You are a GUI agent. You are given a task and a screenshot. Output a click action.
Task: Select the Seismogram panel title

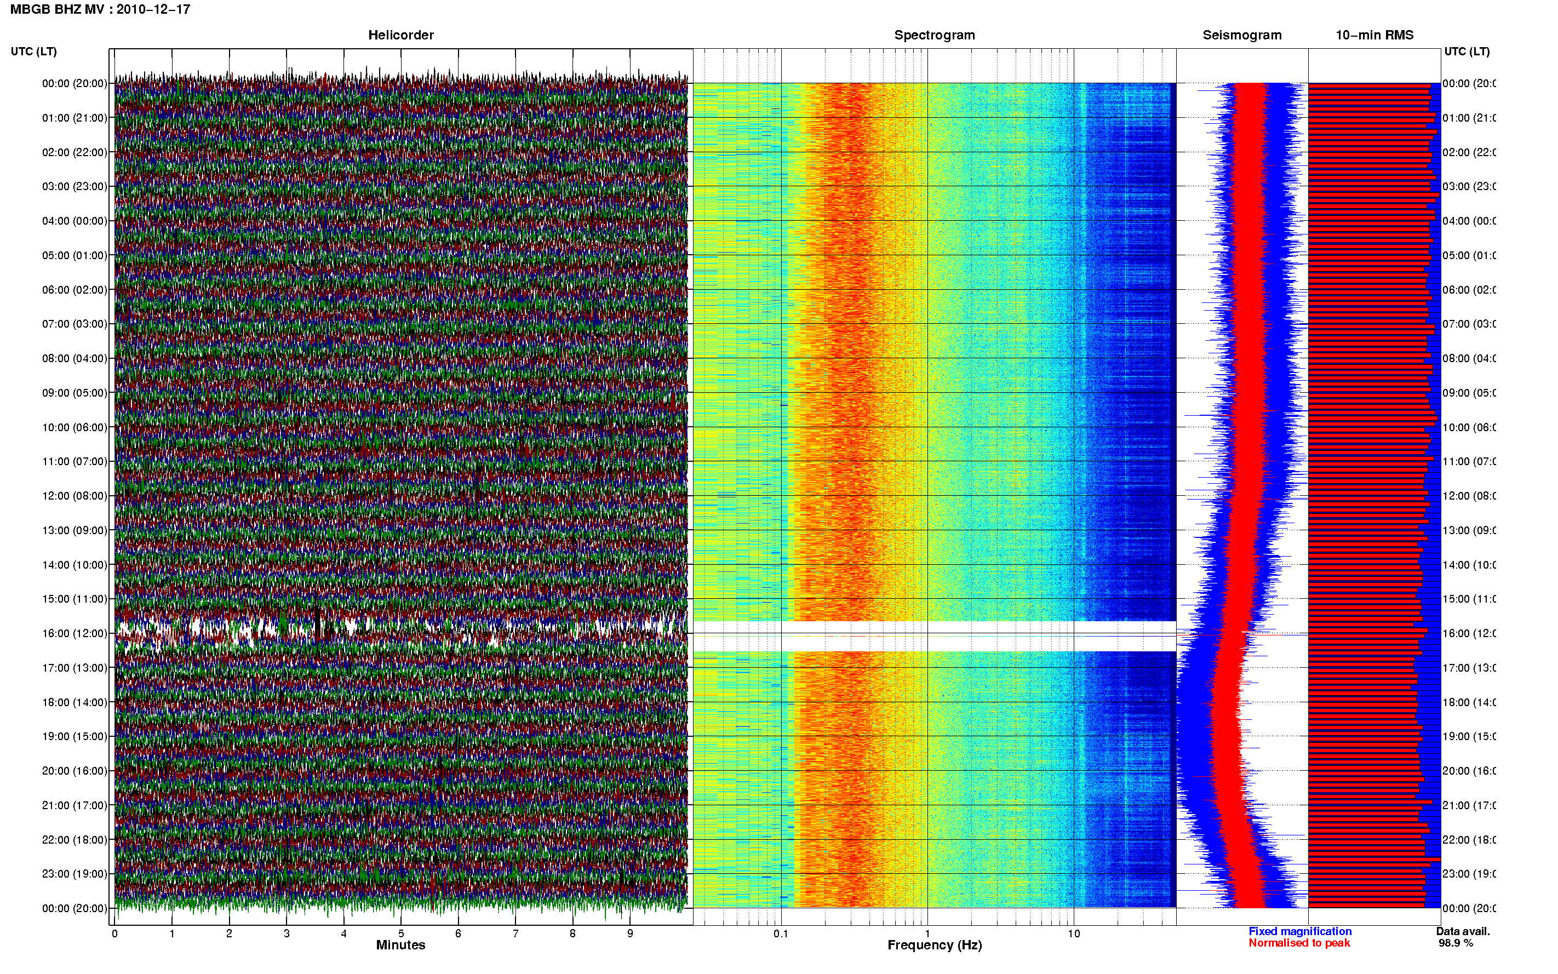coord(1242,35)
